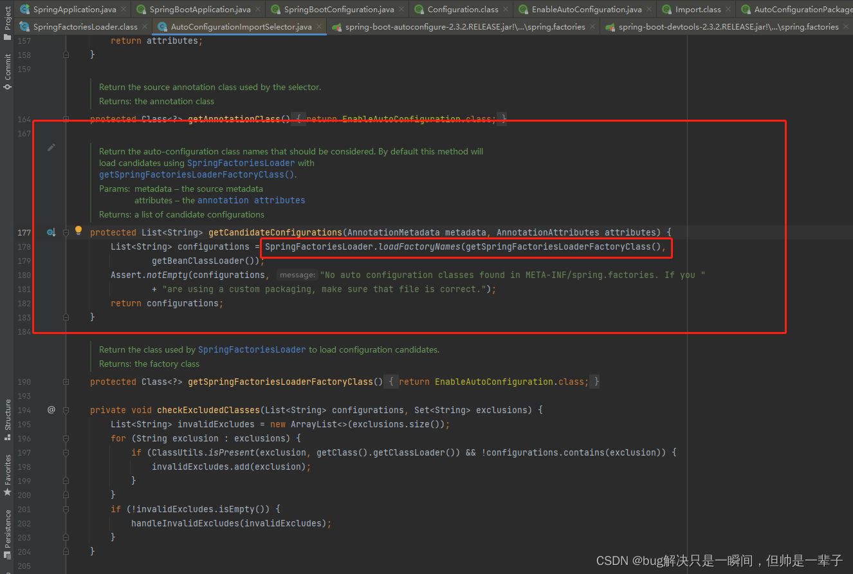The height and width of the screenshot is (574, 853).
Task: Click the message inlay hint on line 180
Action: [x=297, y=274]
